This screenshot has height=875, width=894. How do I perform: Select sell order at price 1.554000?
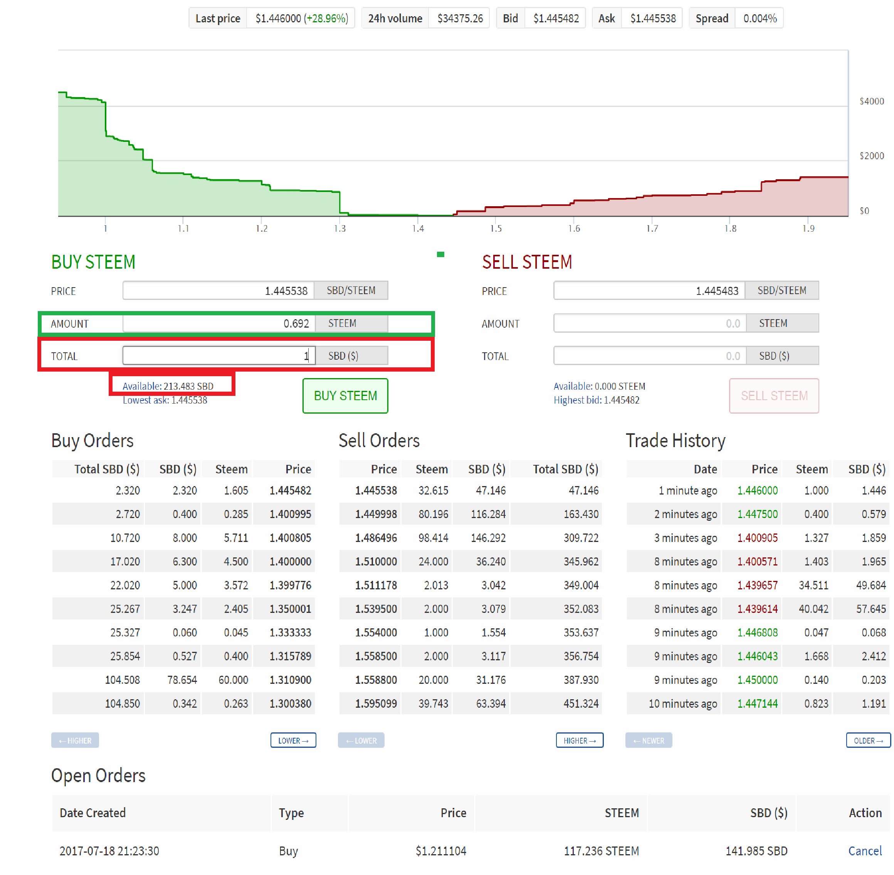471,633
